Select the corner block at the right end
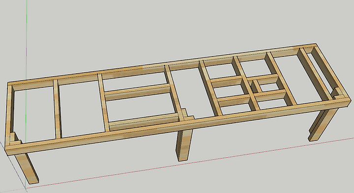 coord(337,93)
